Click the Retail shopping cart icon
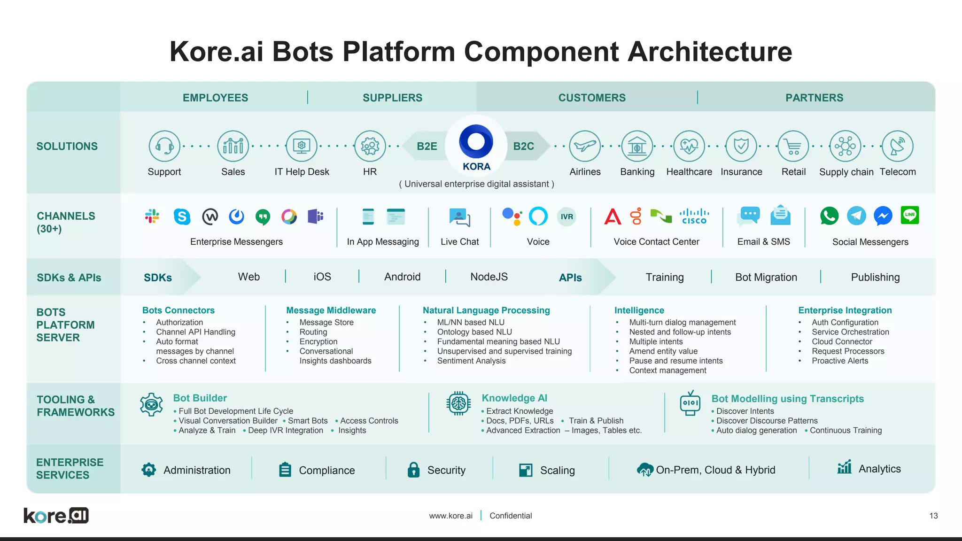The width and height of the screenshot is (962, 541). point(793,146)
